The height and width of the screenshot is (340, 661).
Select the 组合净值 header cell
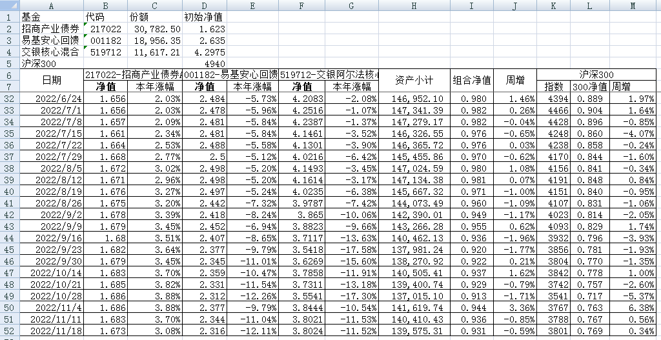point(471,81)
